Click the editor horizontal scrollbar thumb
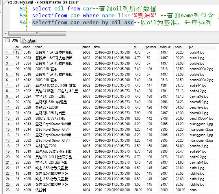This screenshot has height=194, width=219. (x=37, y=33)
